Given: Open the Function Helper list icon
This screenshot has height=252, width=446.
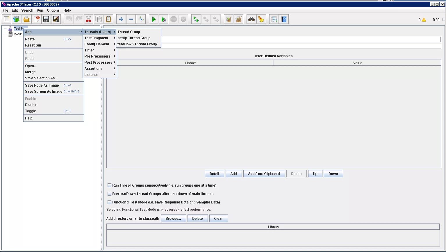Looking at the screenshot, I should click(274, 19).
